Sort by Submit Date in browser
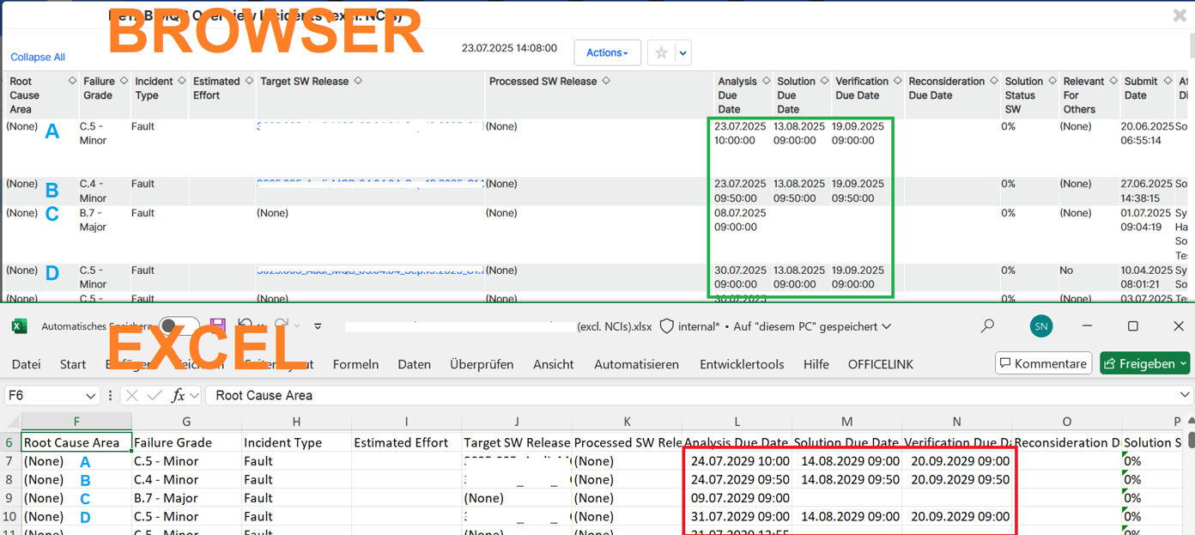The width and height of the screenshot is (1195, 535). point(1166,81)
